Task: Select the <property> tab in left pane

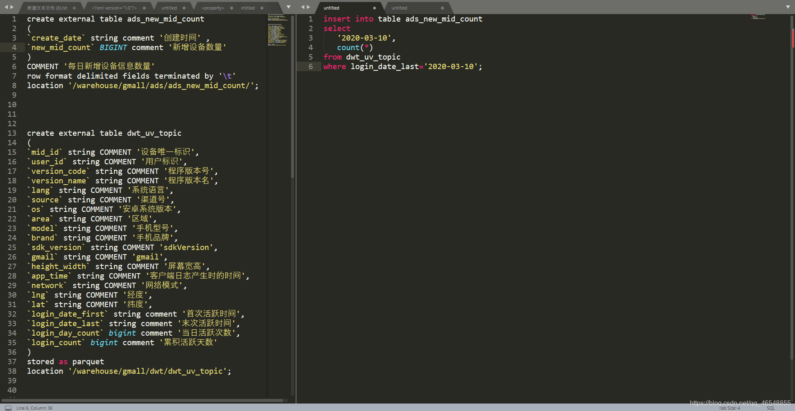Action: click(x=213, y=8)
